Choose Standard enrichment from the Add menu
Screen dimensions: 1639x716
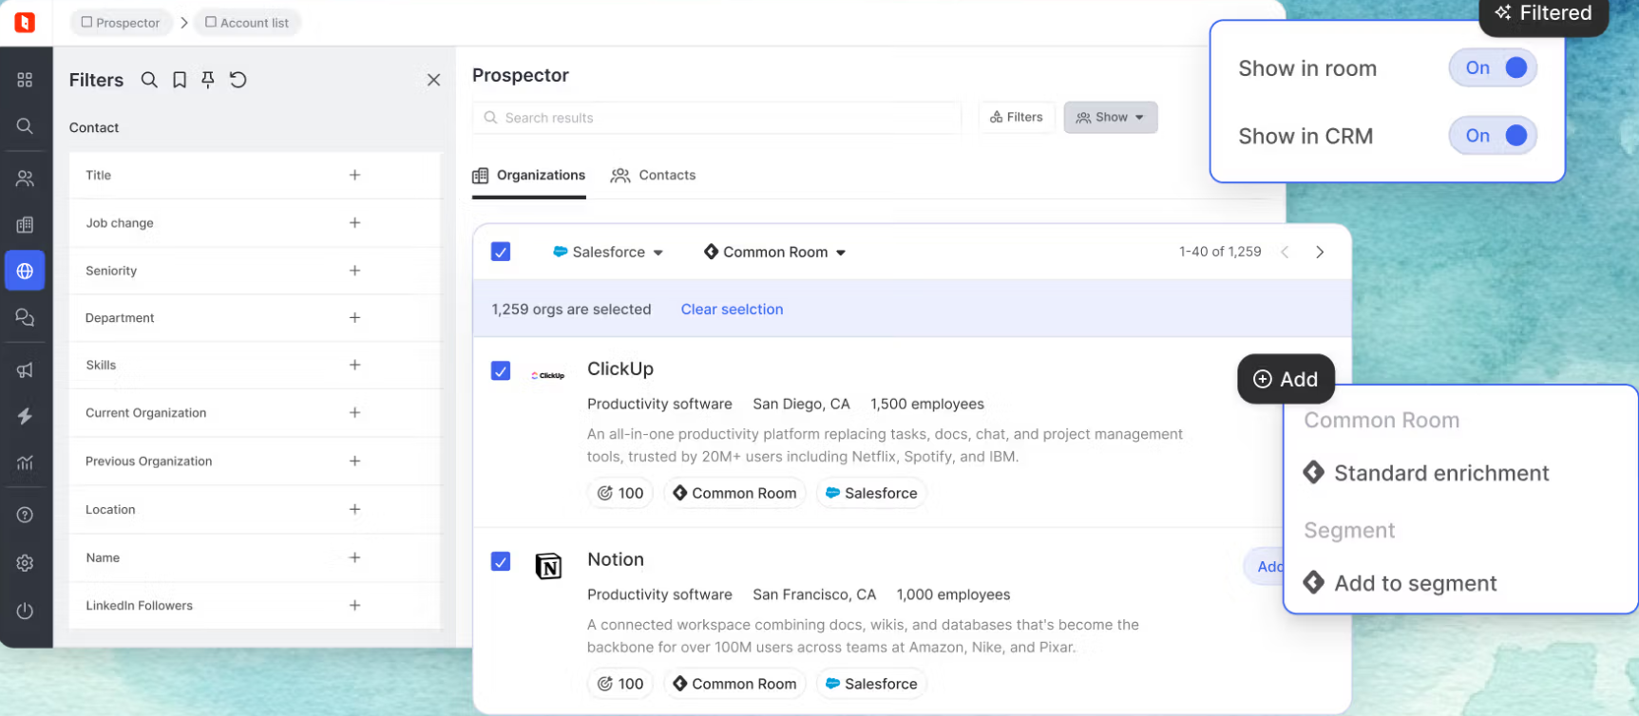(1426, 473)
